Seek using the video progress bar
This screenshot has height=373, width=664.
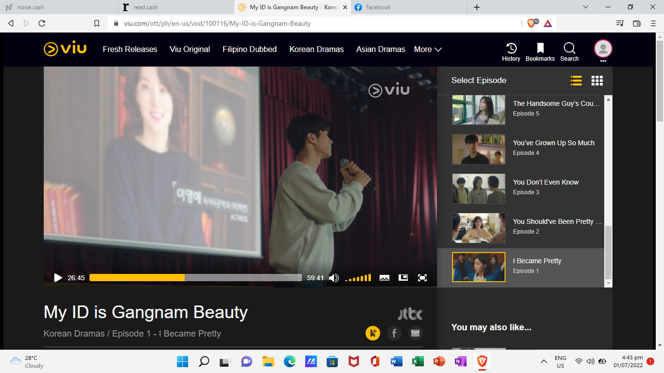click(x=195, y=278)
